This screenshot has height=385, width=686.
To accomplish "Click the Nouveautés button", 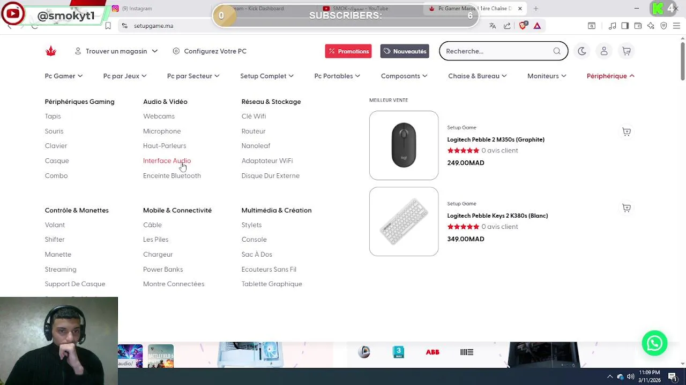I will tap(405, 51).
